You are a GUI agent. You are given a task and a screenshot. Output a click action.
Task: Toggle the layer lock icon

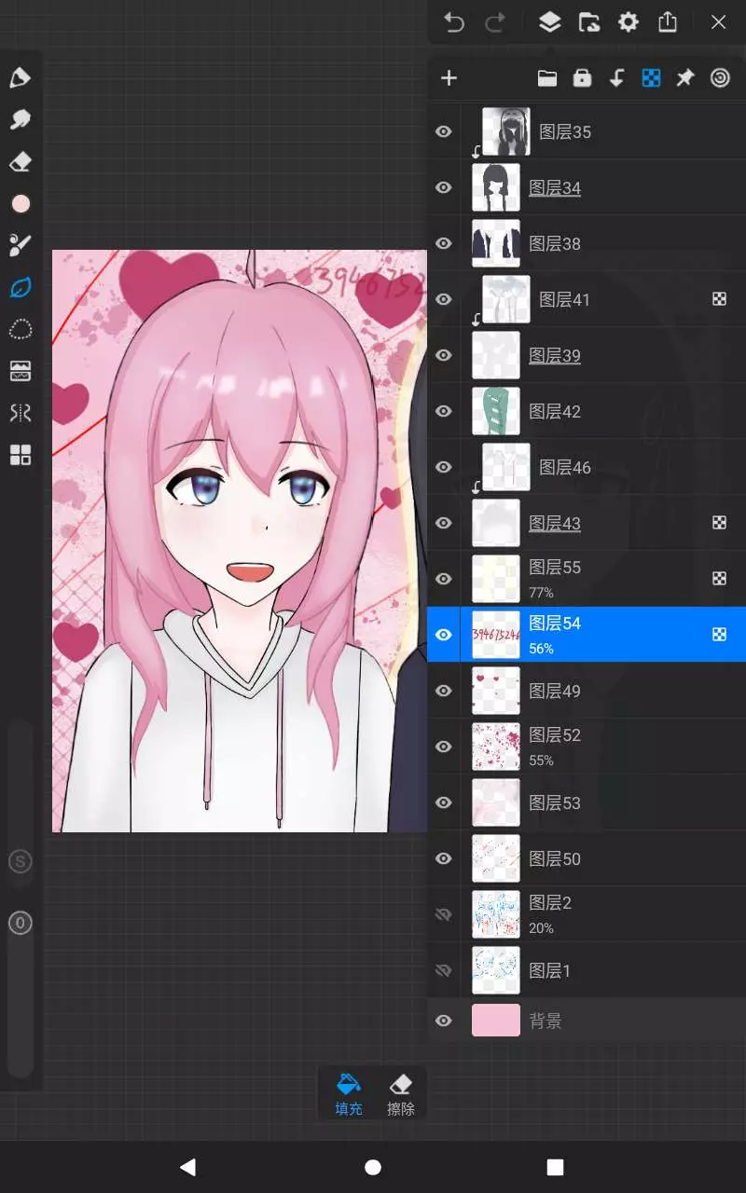click(582, 78)
